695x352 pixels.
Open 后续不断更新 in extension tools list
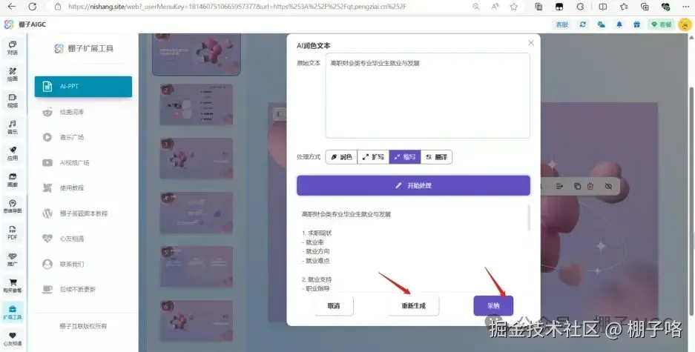click(x=83, y=290)
